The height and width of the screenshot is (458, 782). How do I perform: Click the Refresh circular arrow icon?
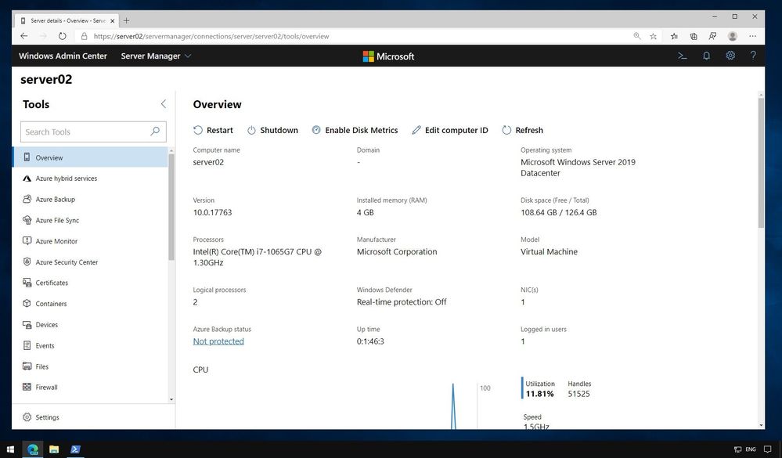click(x=506, y=130)
